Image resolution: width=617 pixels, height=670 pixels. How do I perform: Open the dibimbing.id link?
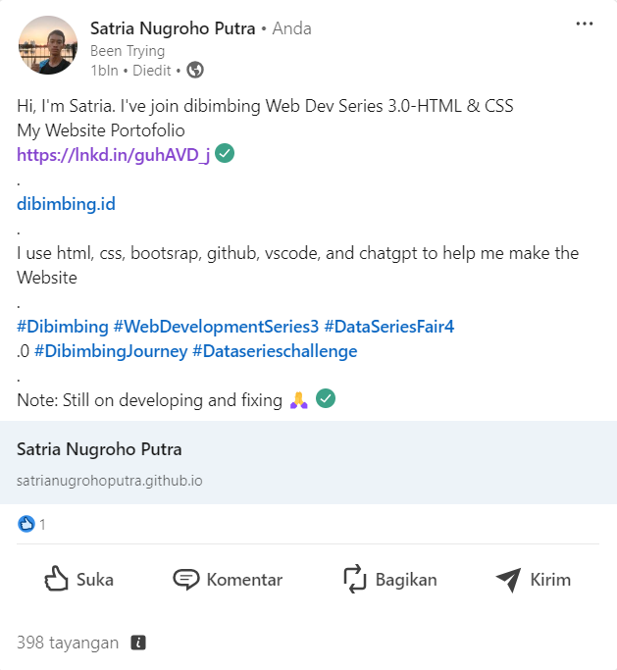point(67,204)
